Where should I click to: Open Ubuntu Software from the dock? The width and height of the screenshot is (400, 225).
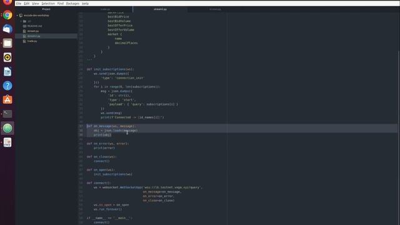pyautogui.click(x=7, y=100)
